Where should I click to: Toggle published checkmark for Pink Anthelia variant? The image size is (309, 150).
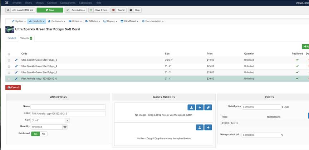297,79
